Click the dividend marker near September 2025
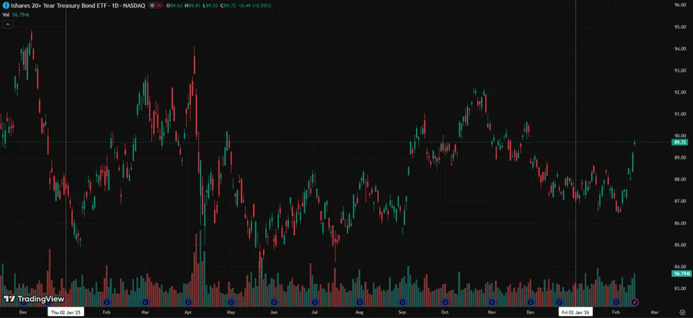The image size is (693, 318). pos(402,302)
